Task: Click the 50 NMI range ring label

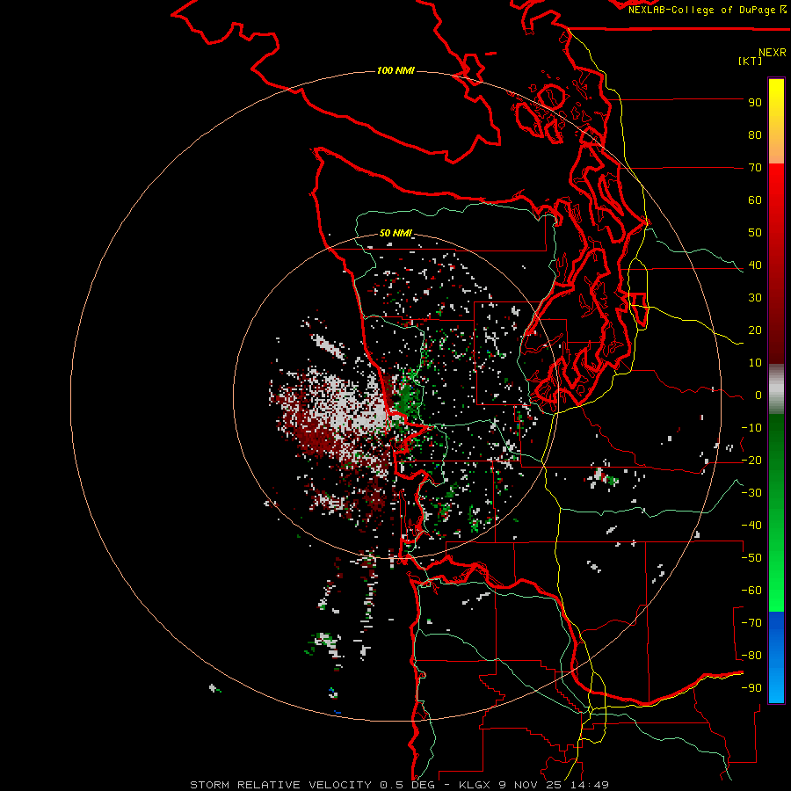Action: pyautogui.click(x=395, y=233)
